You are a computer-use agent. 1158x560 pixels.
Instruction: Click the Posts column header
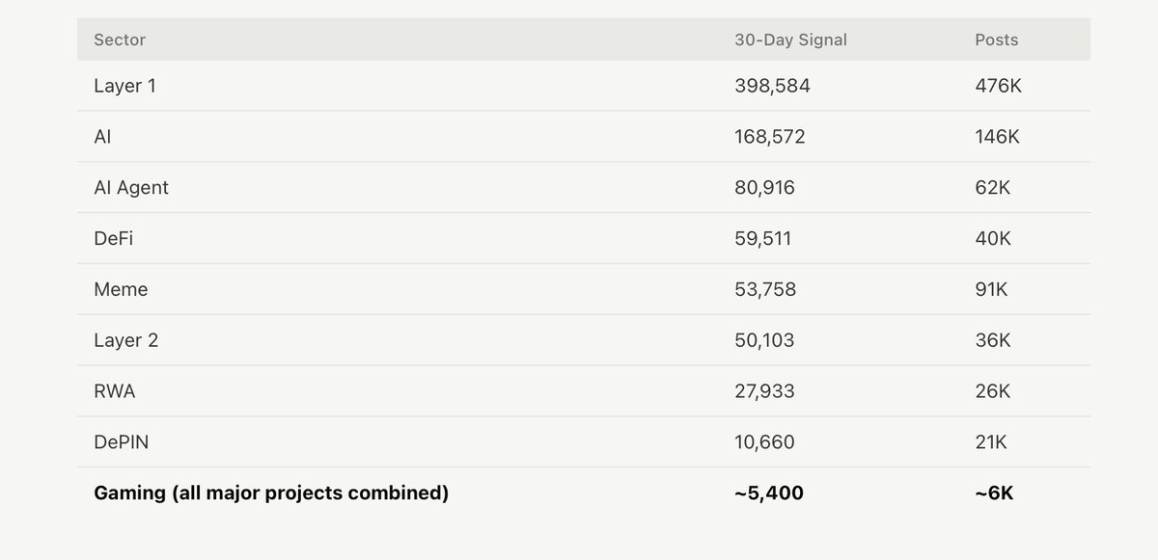pyautogui.click(x=997, y=40)
